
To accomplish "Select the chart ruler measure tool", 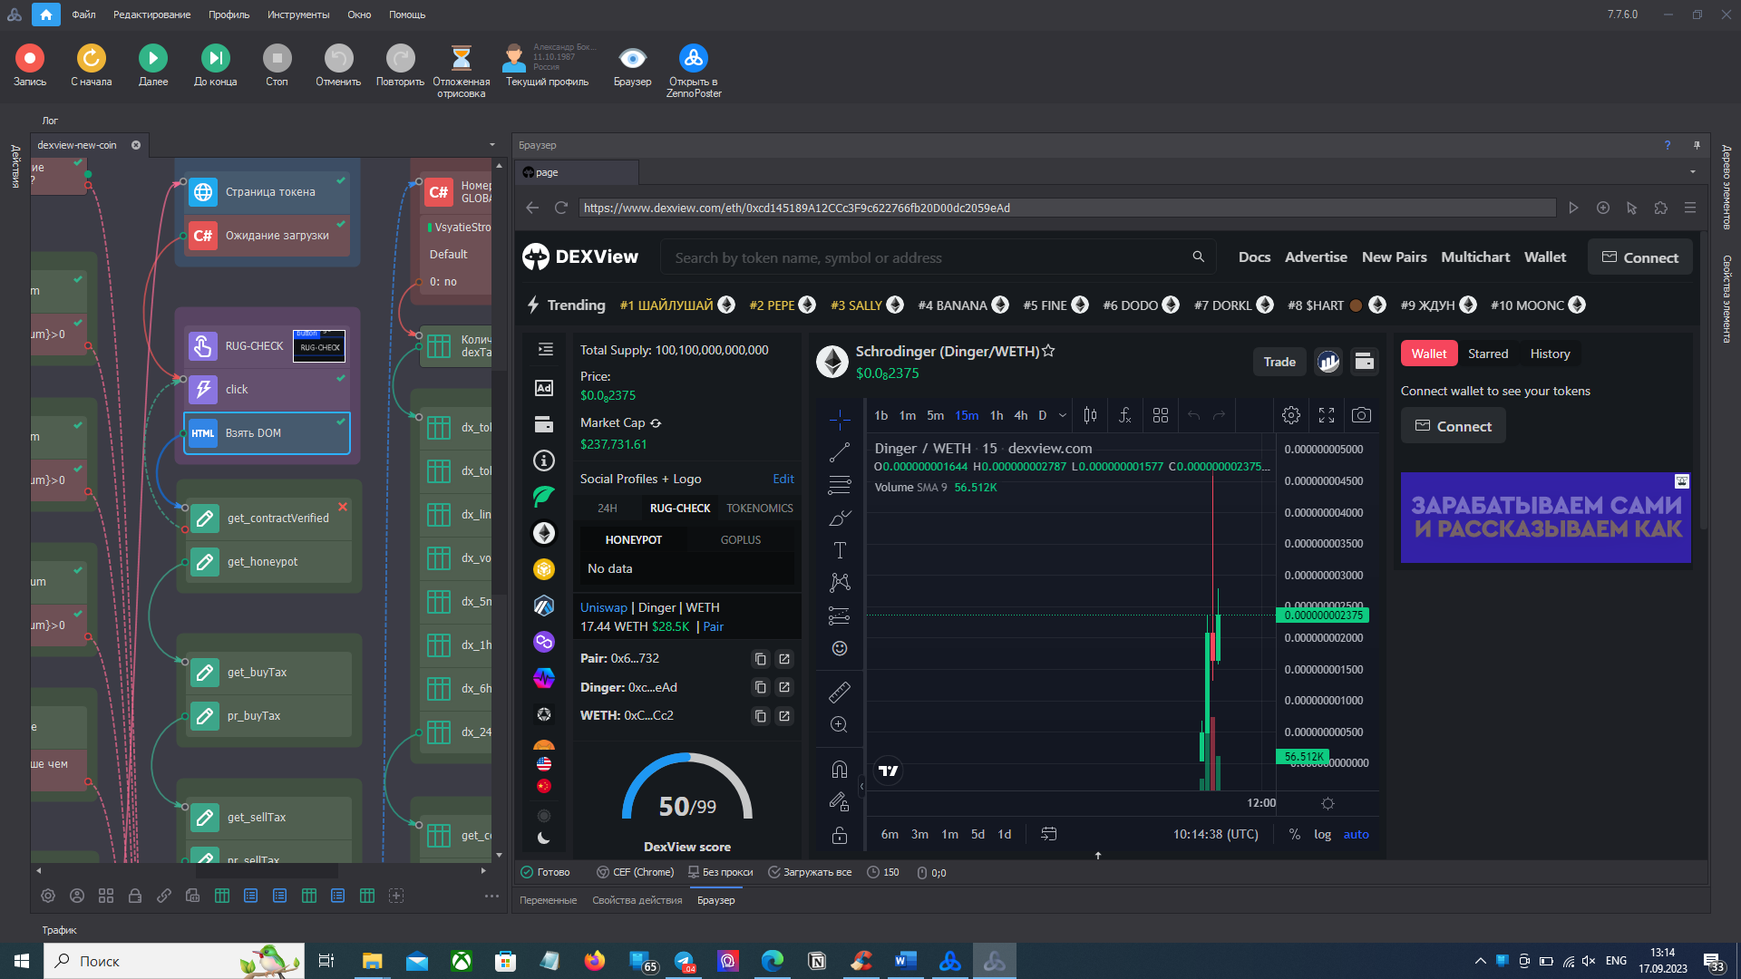I will tap(840, 693).
